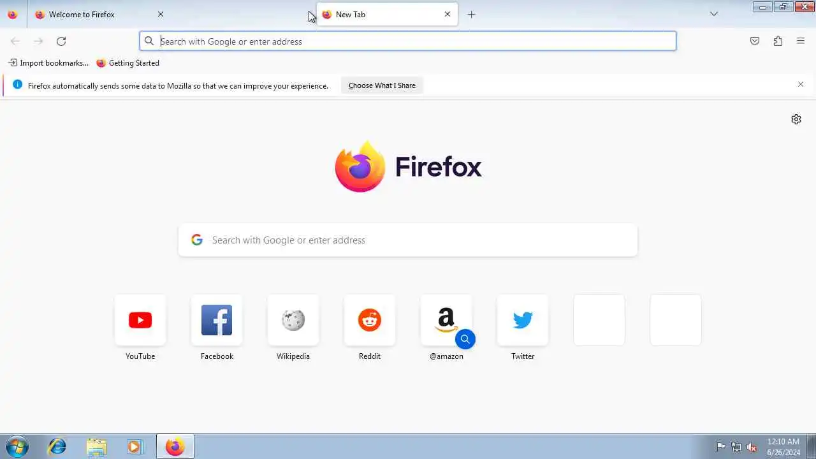This screenshot has height=459, width=816.
Task: Open the Extensions puzzle icon
Action: 778,41
